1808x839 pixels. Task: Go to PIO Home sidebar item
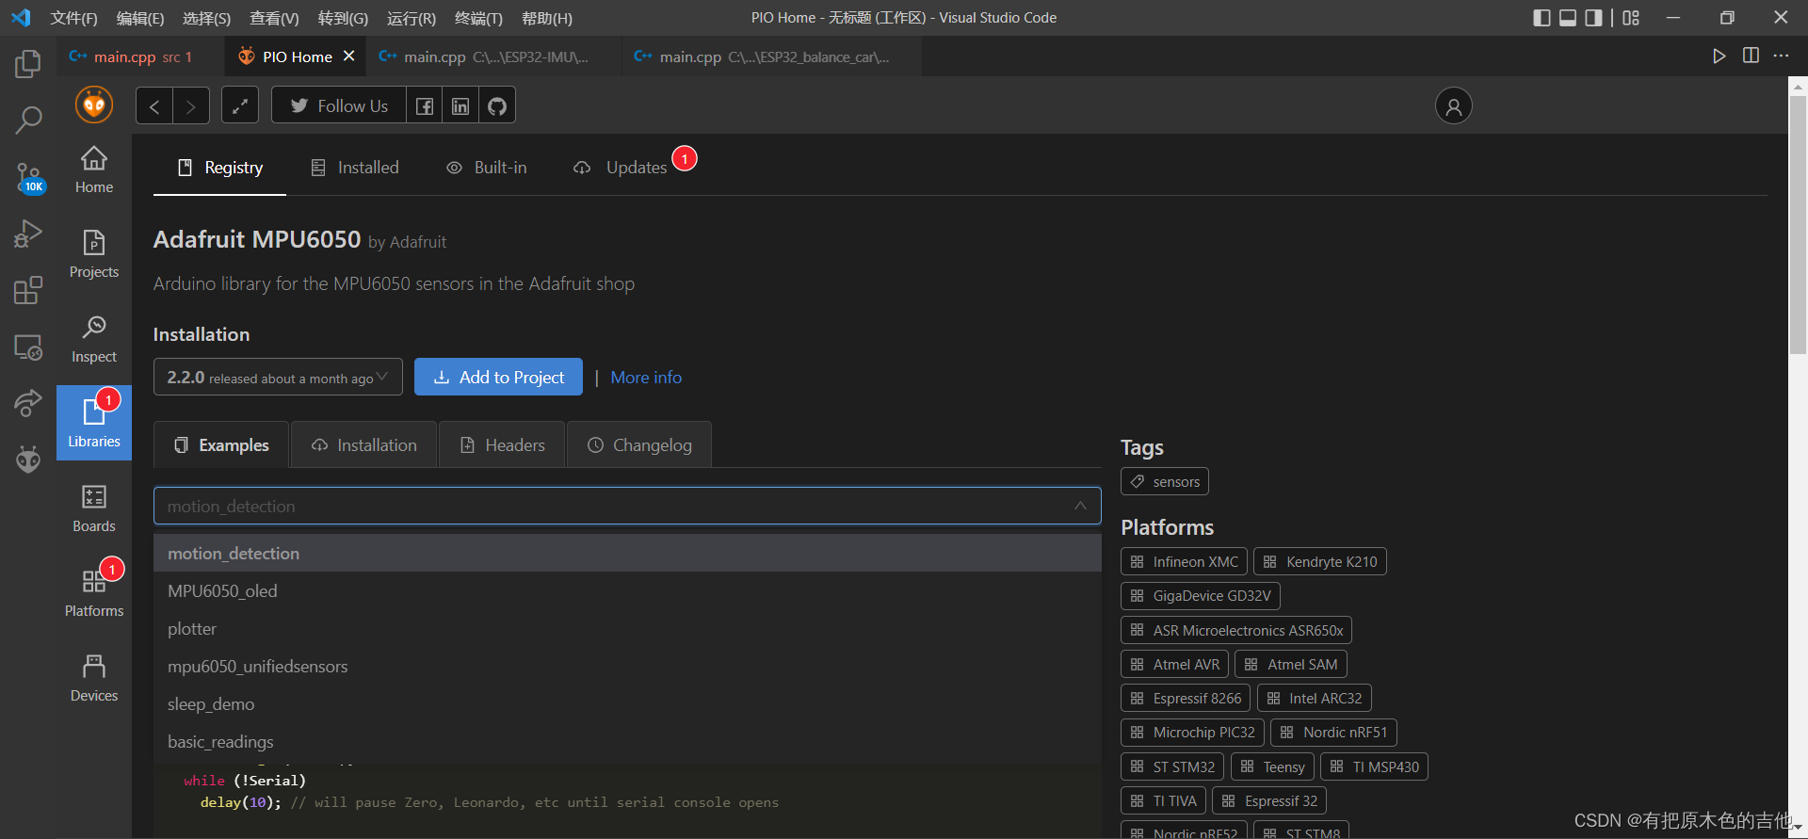tap(94, 169)
